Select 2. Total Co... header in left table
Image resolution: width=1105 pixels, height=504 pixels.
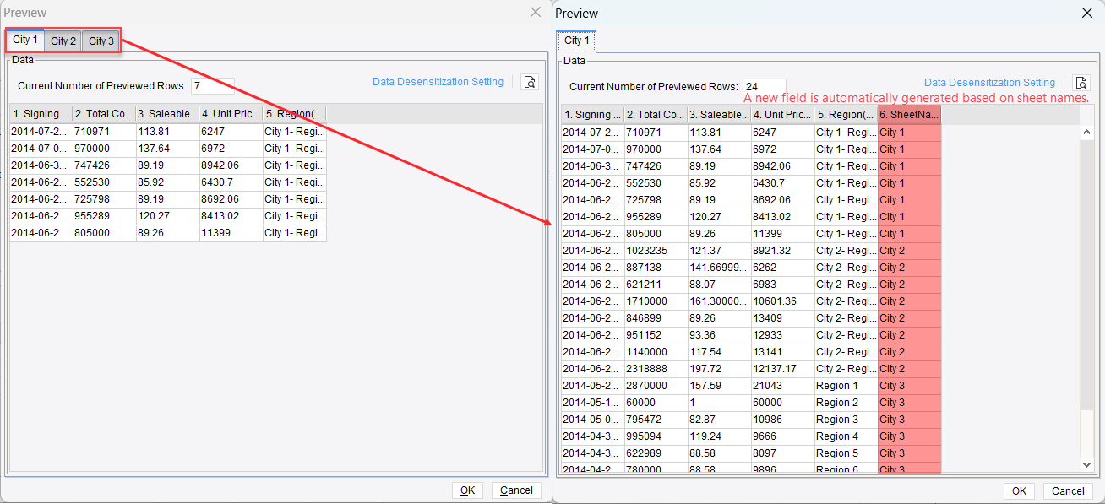[104, 114]
